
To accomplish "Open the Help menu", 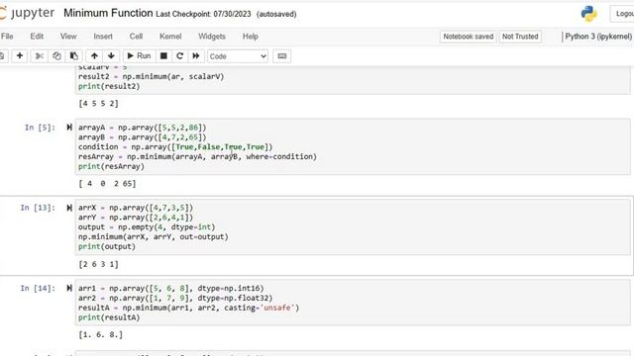I will (x=251, y=37).
